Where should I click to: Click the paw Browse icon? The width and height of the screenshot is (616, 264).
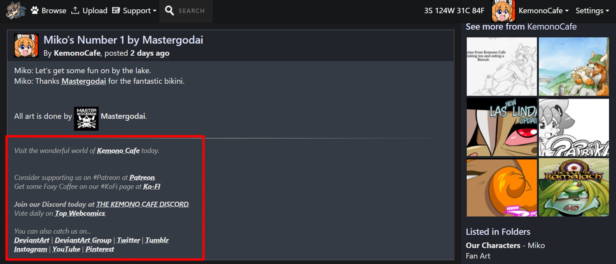click(35, 11)
